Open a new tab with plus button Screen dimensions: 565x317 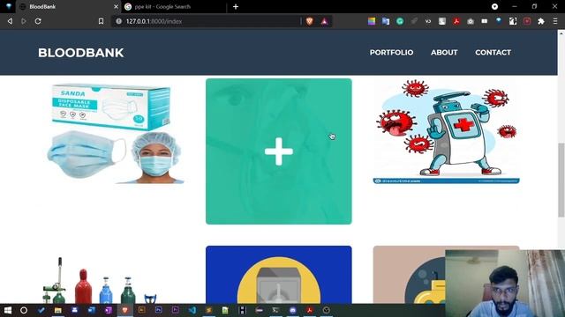(x=236, y=6)
